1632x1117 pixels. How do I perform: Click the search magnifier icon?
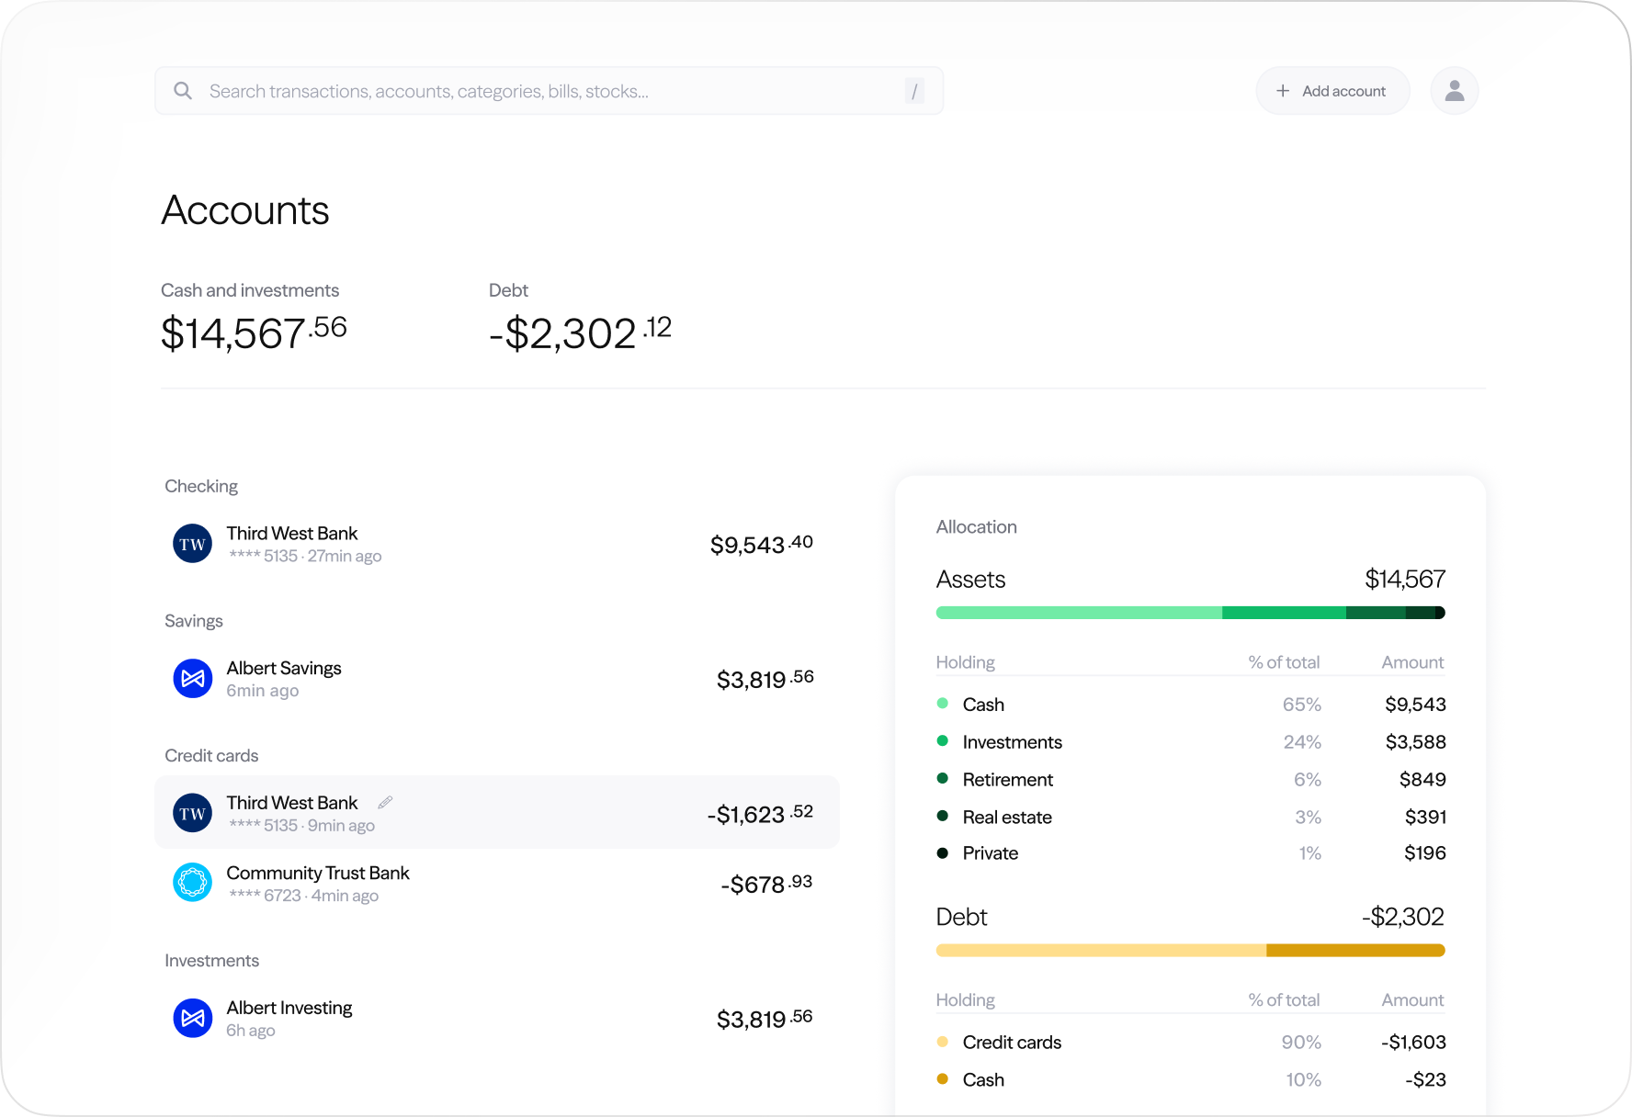183,91
